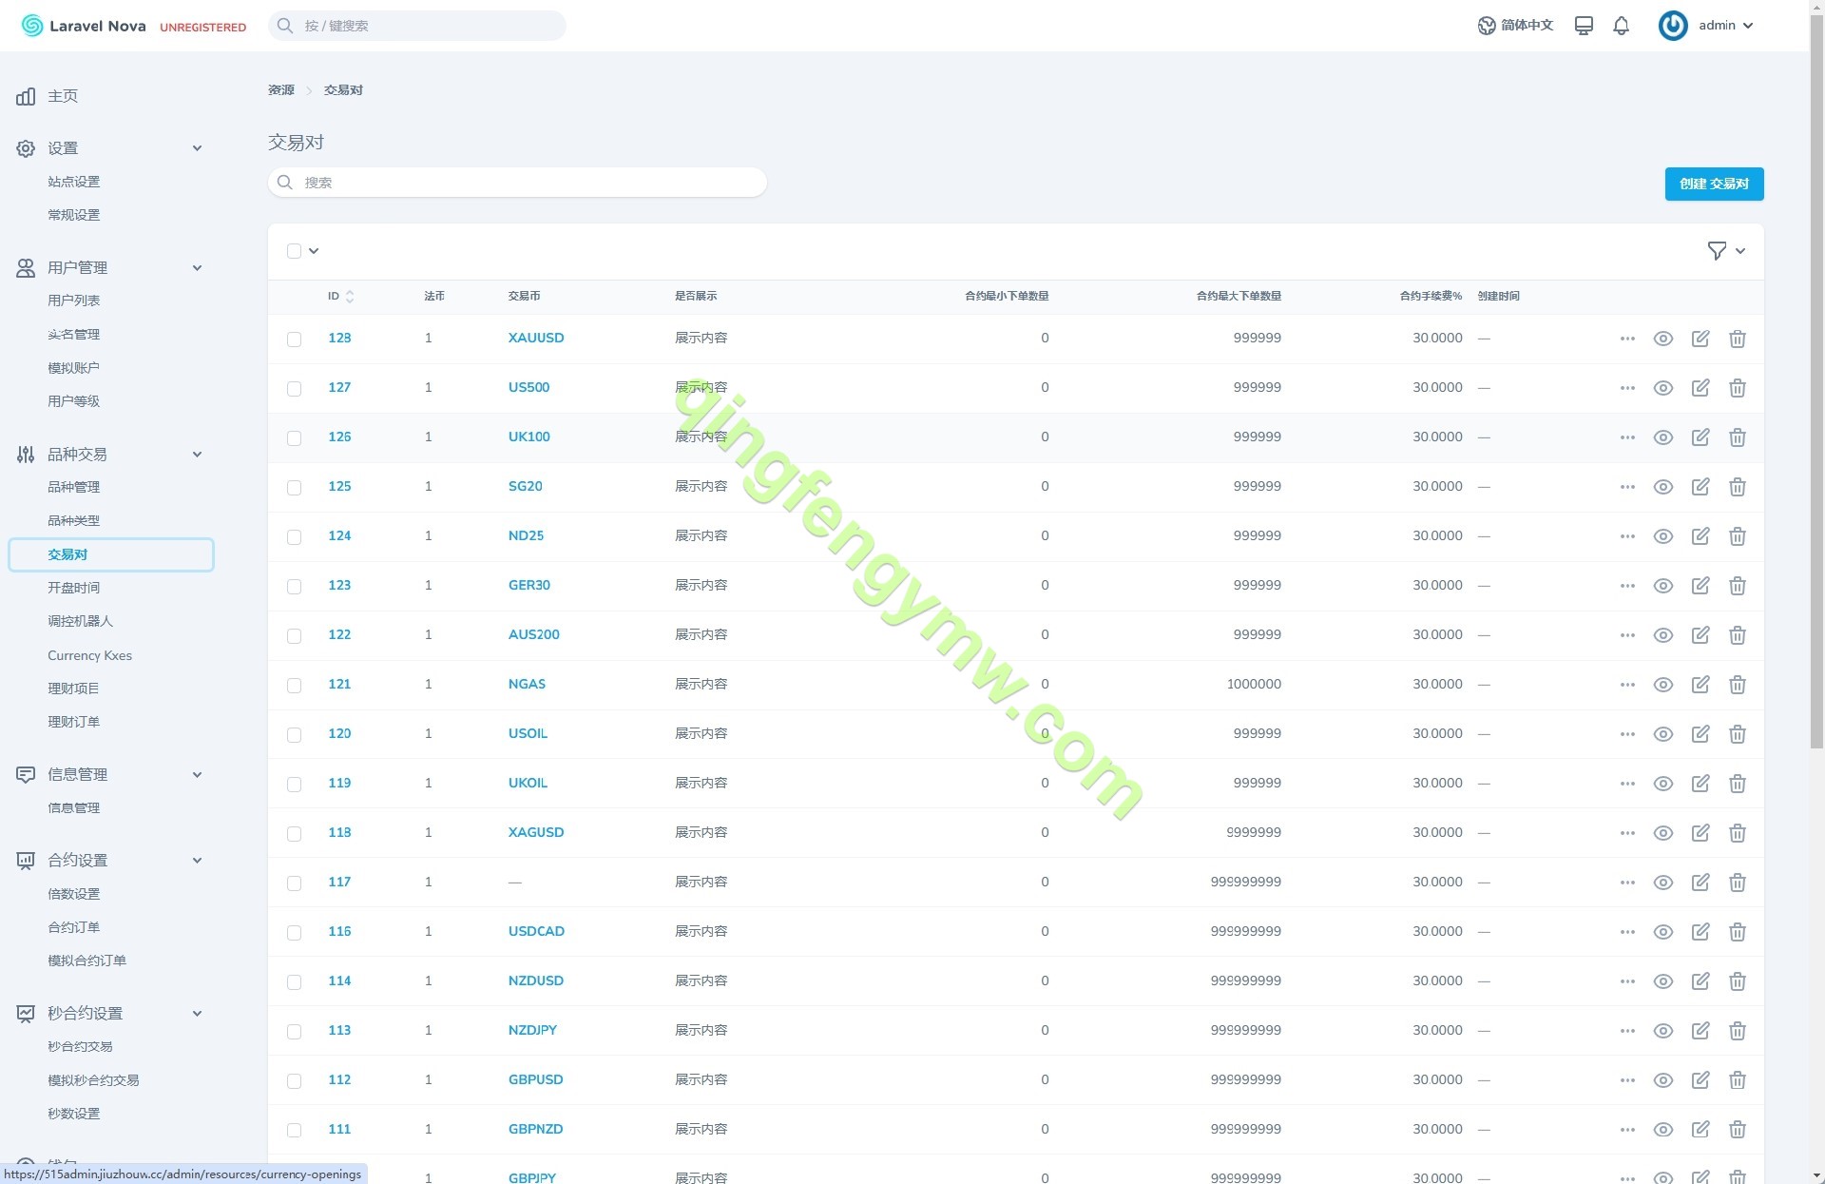Open 合约订单 in the sidebar
1825x1184 pixels.
pos(74,927)
